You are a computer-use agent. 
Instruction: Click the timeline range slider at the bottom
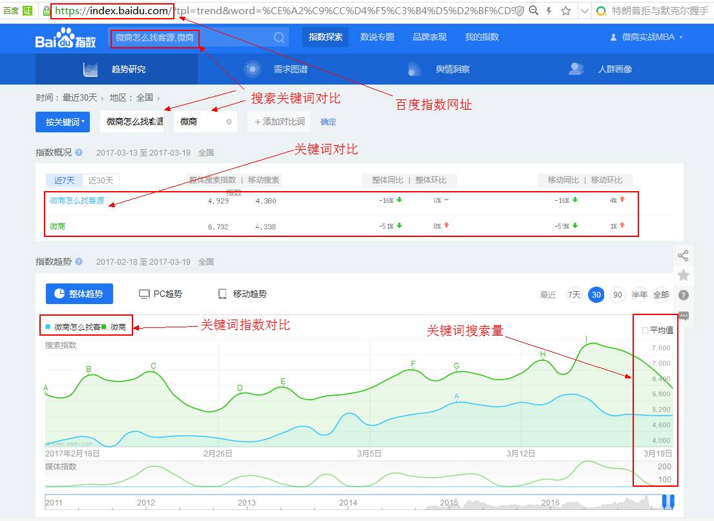[x=669, y=502]
